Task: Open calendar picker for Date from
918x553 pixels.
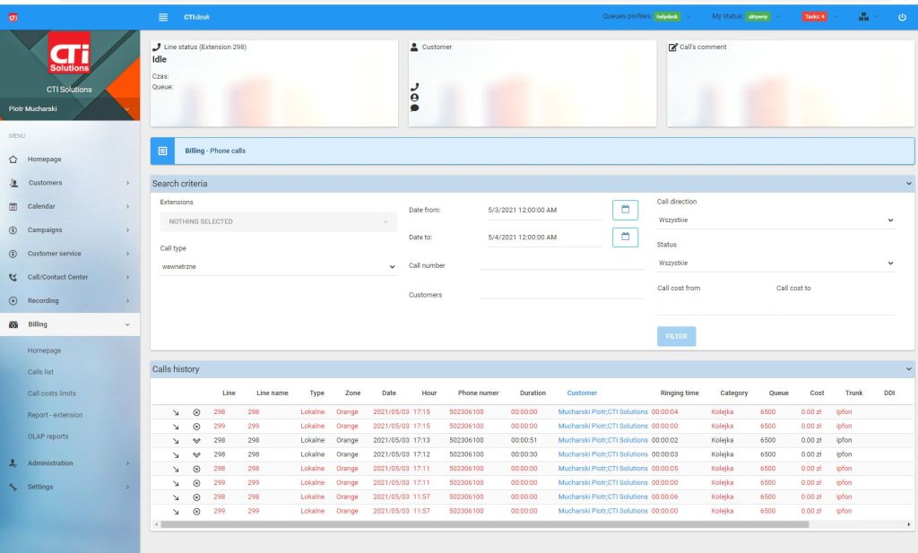Action: point(625,210)
